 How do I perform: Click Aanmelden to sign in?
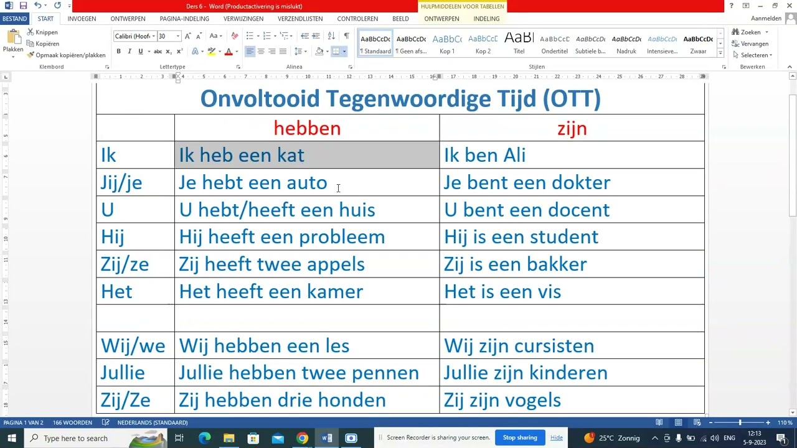click(x=766, y=19)
